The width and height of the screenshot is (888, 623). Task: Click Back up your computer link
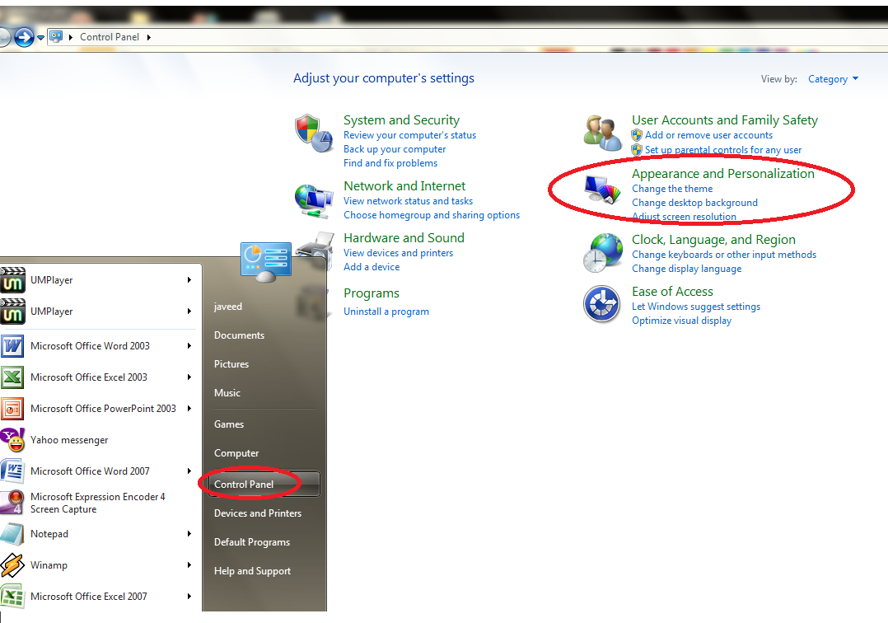pyautogui.click(x=394, y=149)
